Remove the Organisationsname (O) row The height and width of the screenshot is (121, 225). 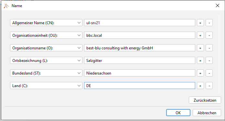[209, 48]
